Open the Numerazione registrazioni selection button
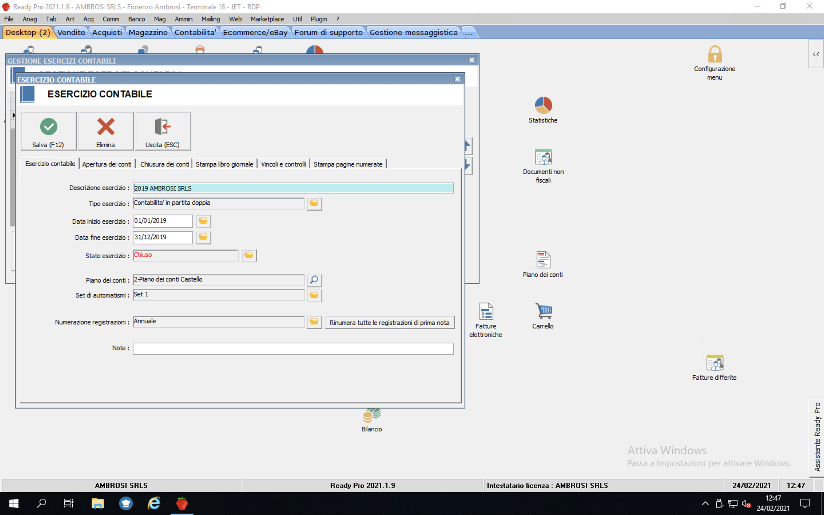Image resolution: width=824 pixels, height=515 pixels. pyautogui.click(x=314, y=322)
